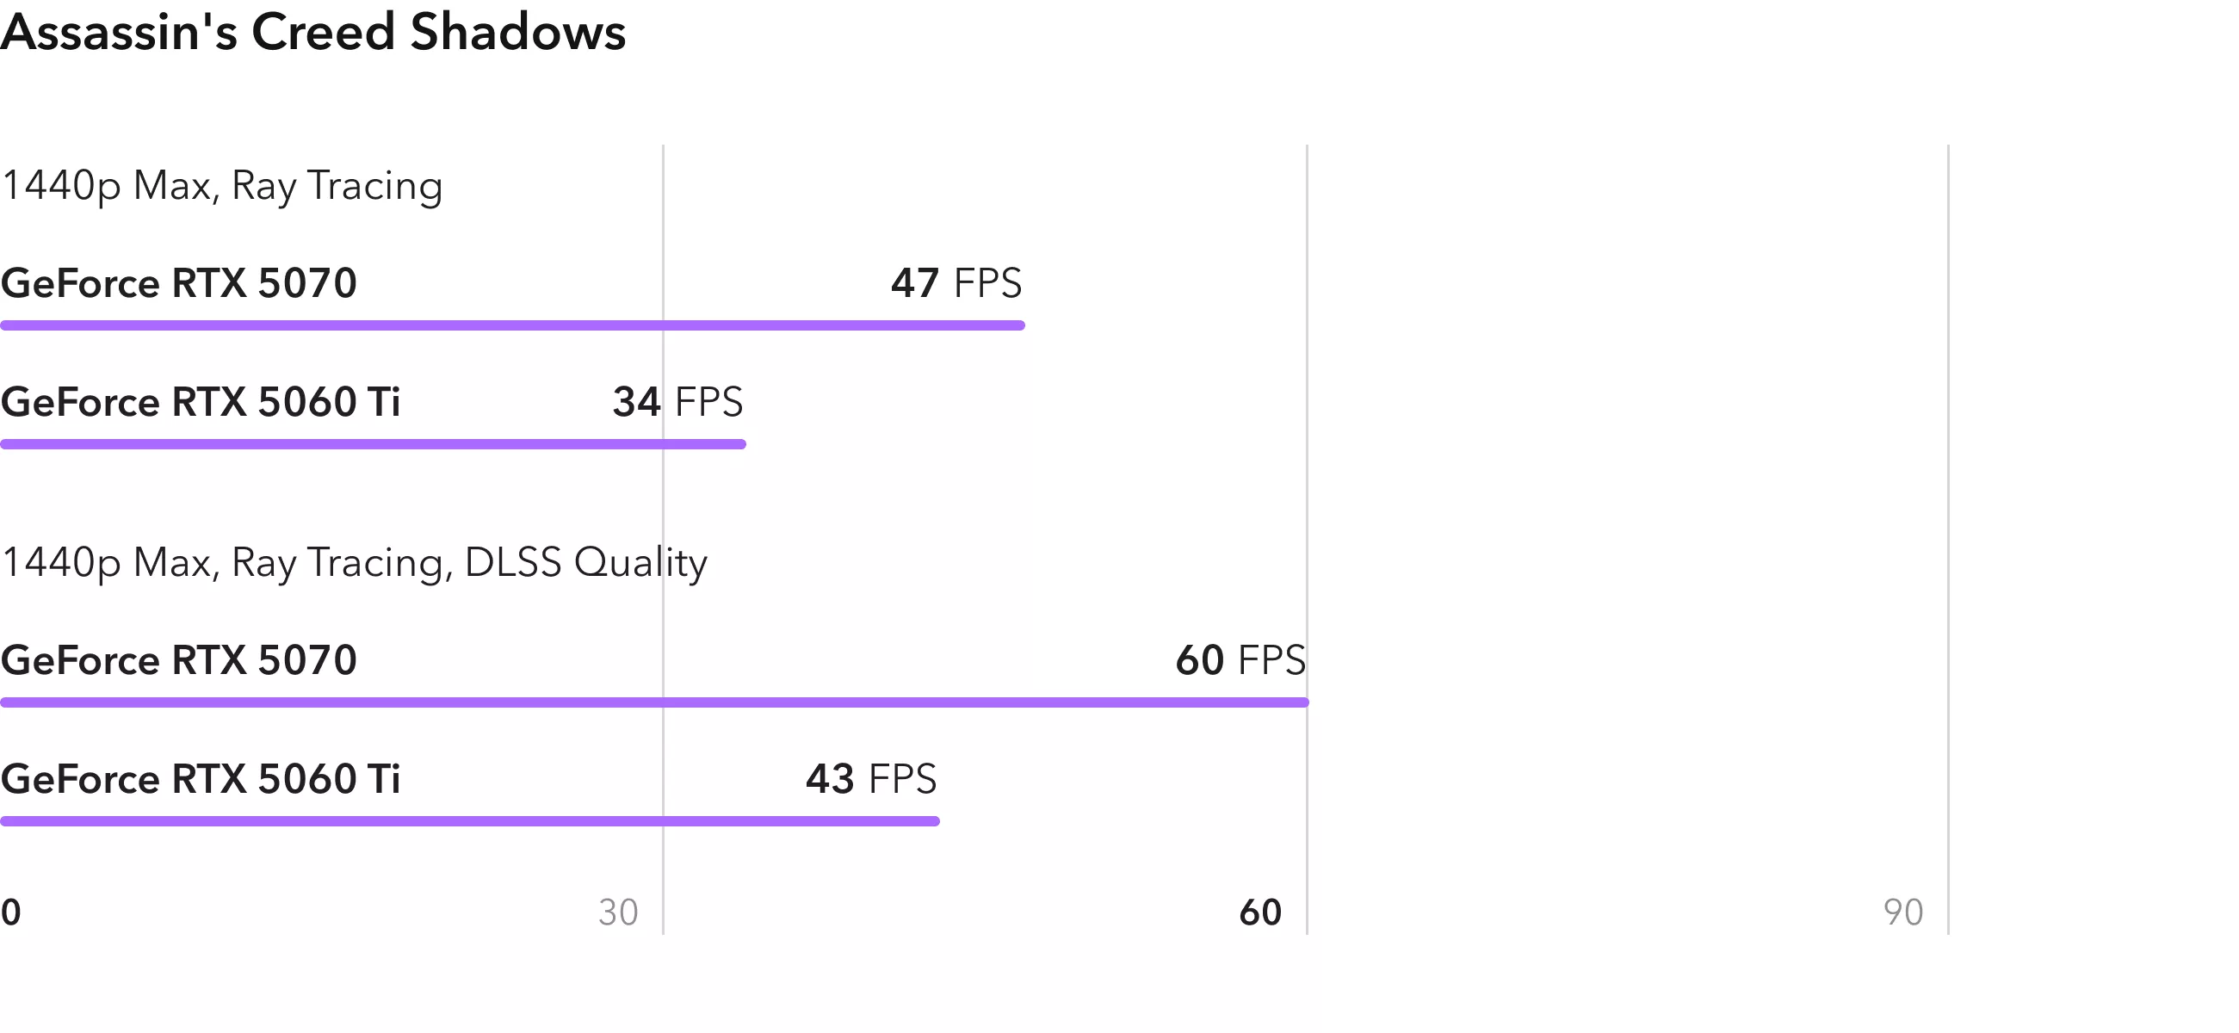Click the bold 60 axis tick label

point(1260,912)
